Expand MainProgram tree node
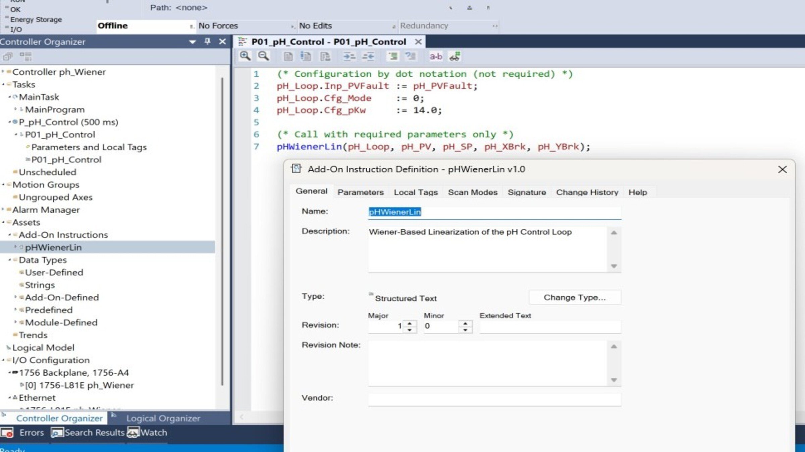Image resolution: width=805 pixels, height=452 pixels. point(15,109)
